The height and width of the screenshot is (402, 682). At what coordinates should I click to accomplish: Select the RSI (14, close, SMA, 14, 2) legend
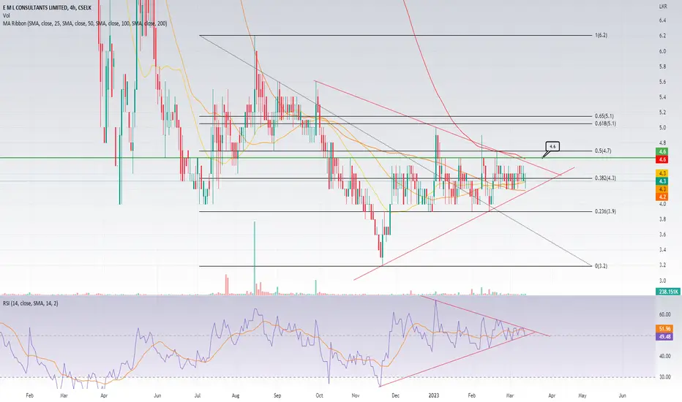coord(31,303)
